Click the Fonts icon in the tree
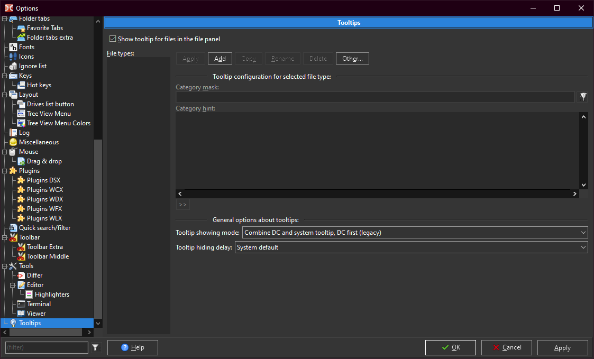Image resolution: width=594 pixels, height=359 pixels. click(x=13, y=47)
